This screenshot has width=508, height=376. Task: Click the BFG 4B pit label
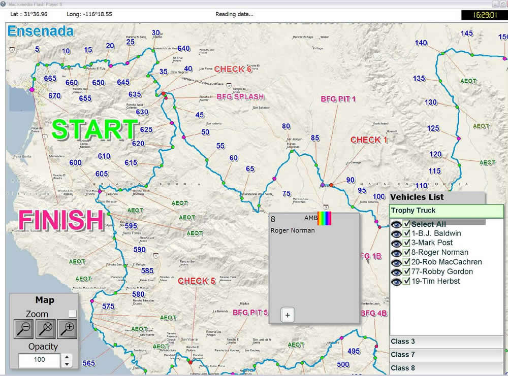click(374, 313)
